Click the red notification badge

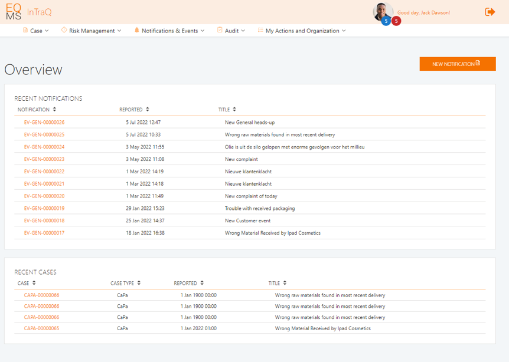pos(396,21)
